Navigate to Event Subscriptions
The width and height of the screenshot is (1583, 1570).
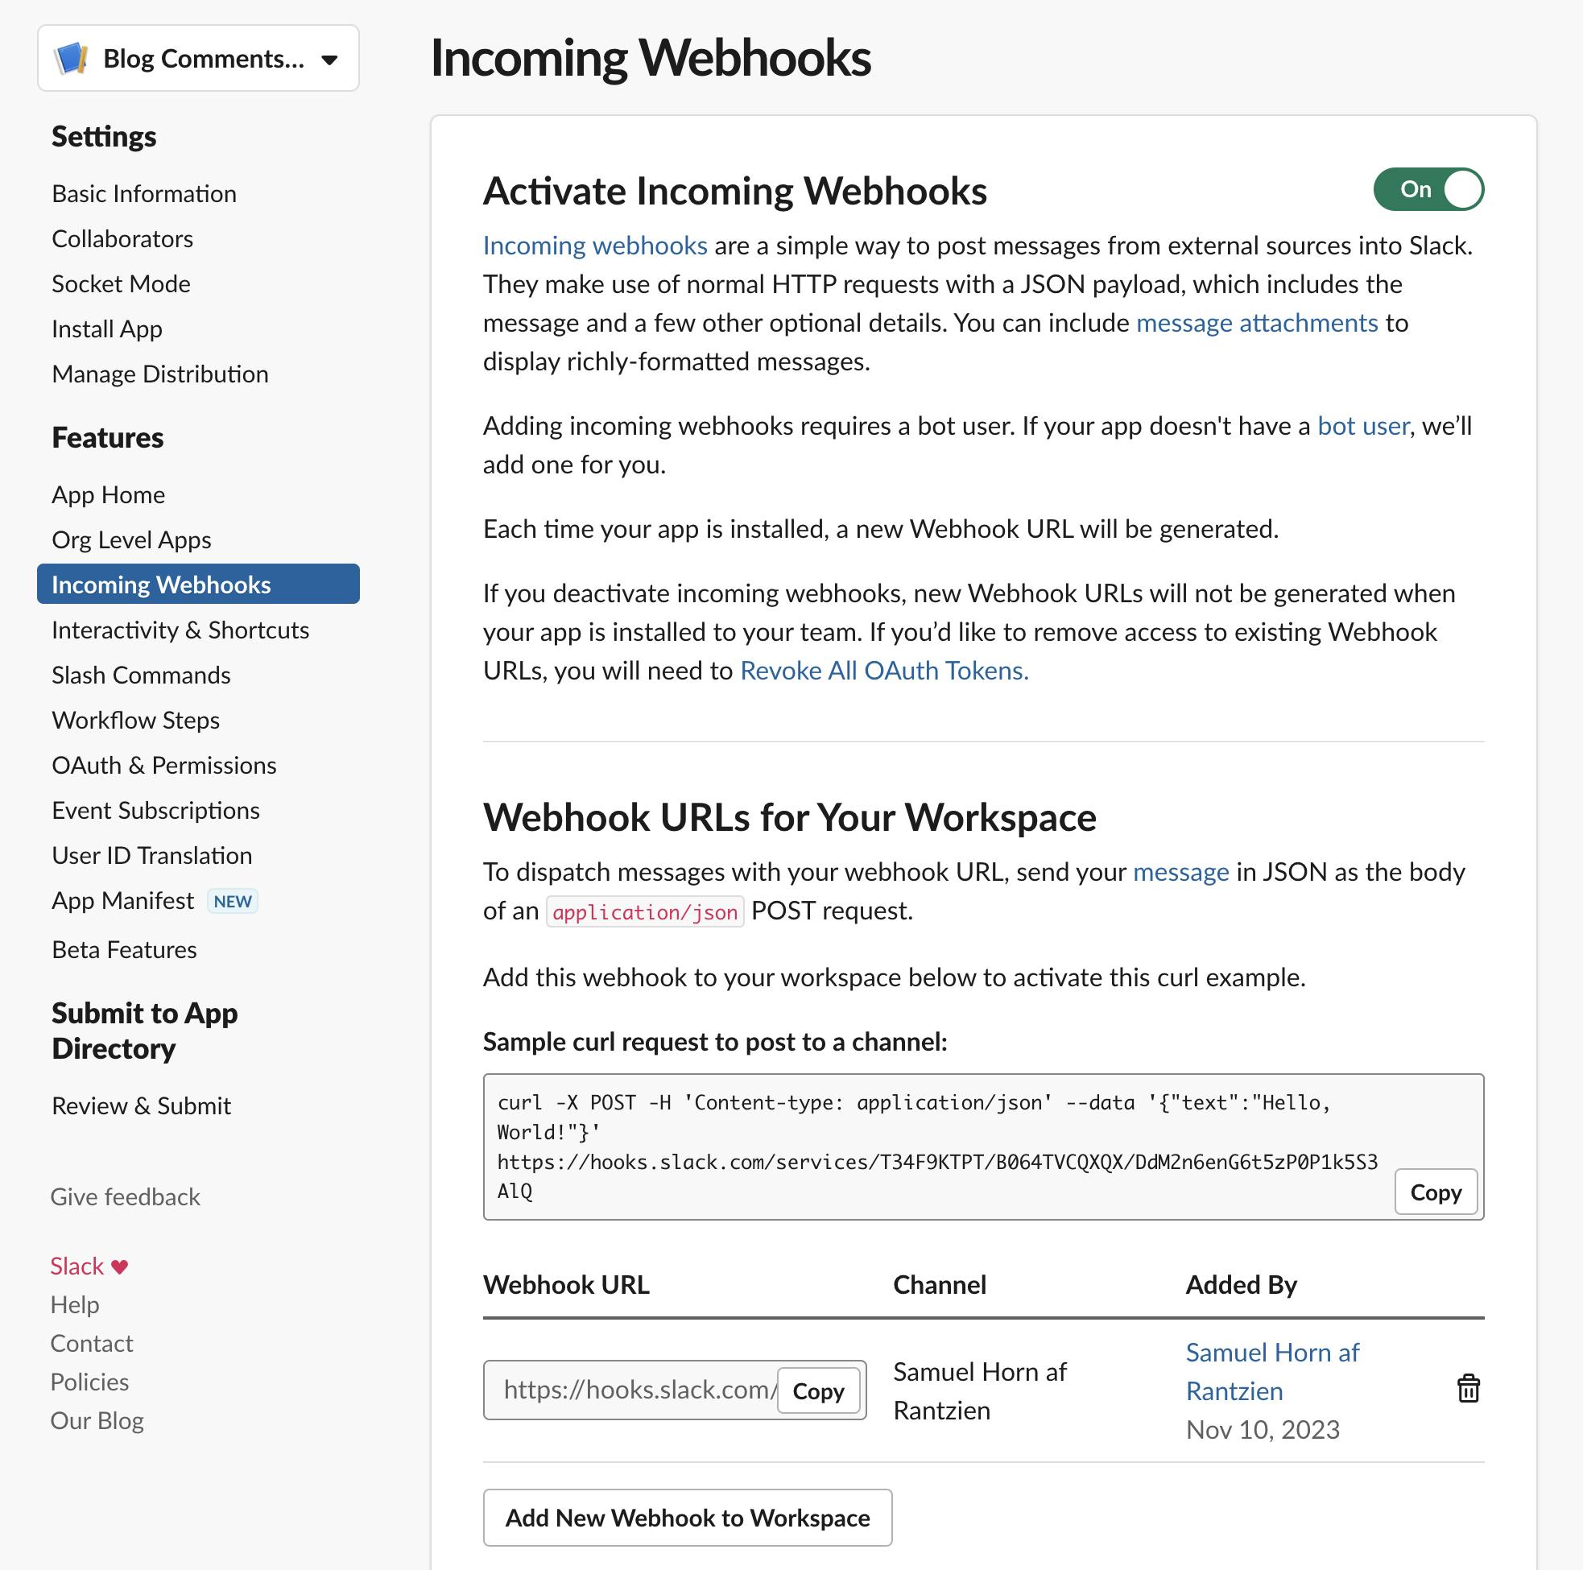(155, 810)
